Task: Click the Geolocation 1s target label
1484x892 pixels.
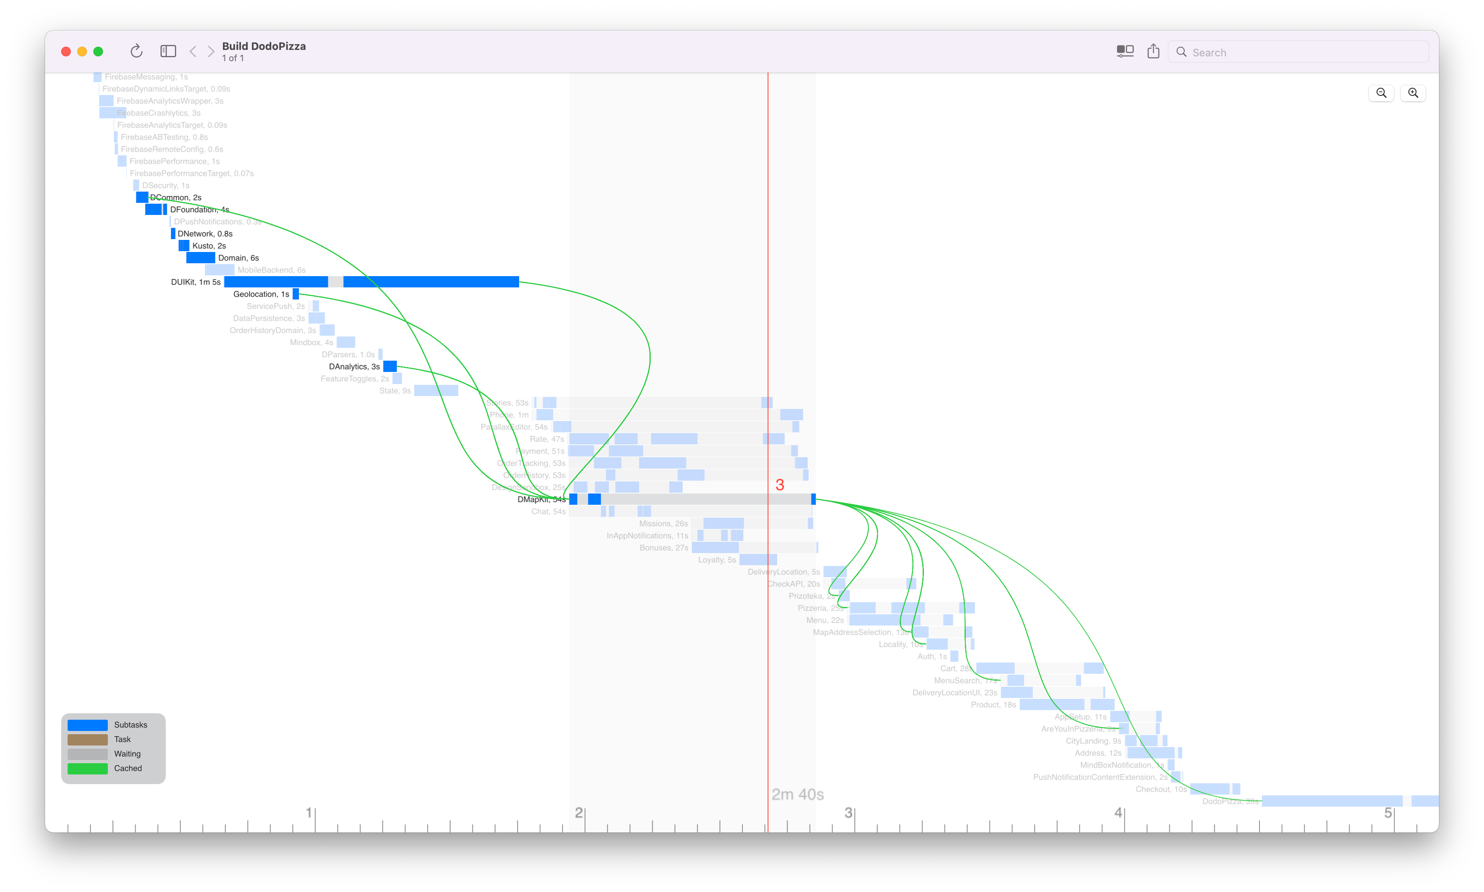Action: click(261, 294)
